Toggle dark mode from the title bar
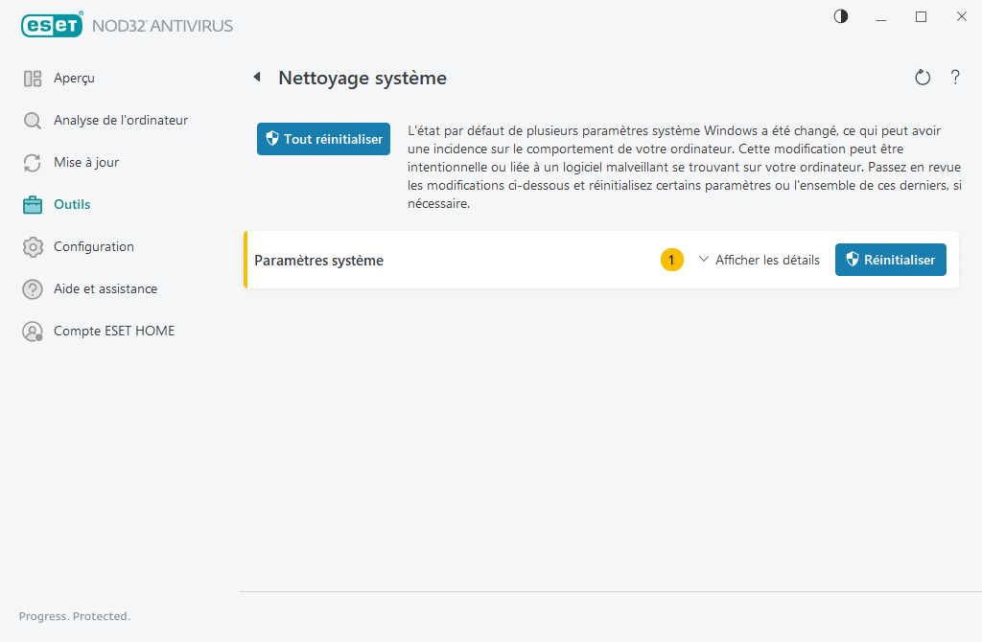 (x=840, y=16)
